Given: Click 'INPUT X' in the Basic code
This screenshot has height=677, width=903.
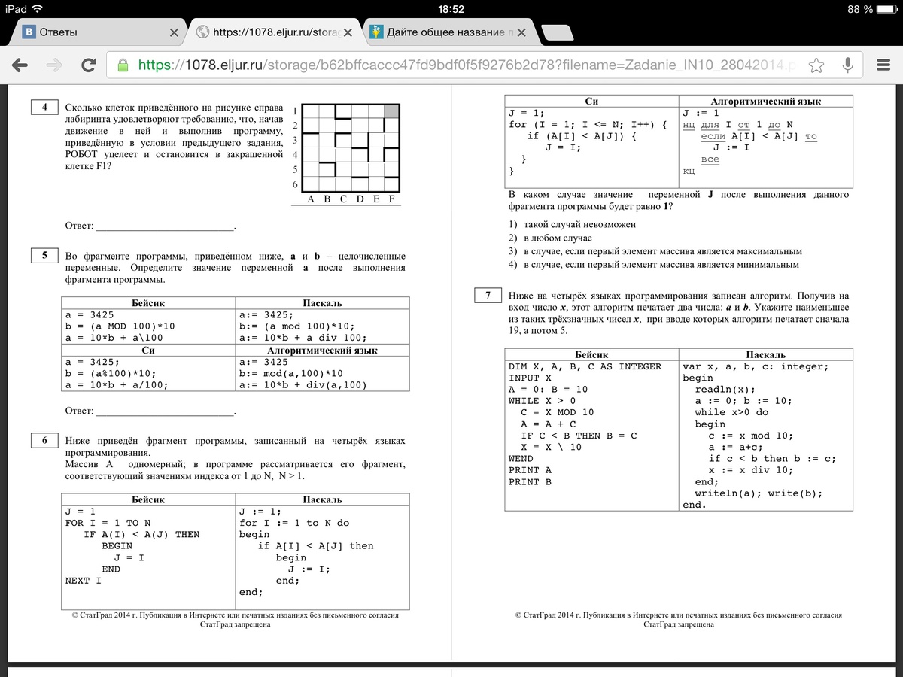Looking at the screenshot, I should tap(531, 378).
